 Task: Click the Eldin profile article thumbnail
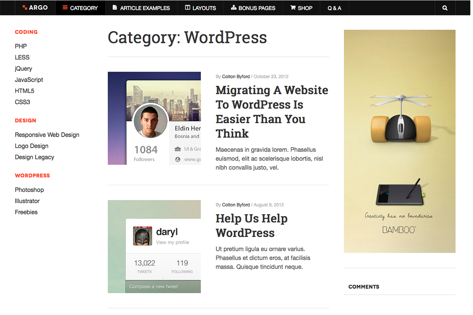154,118
